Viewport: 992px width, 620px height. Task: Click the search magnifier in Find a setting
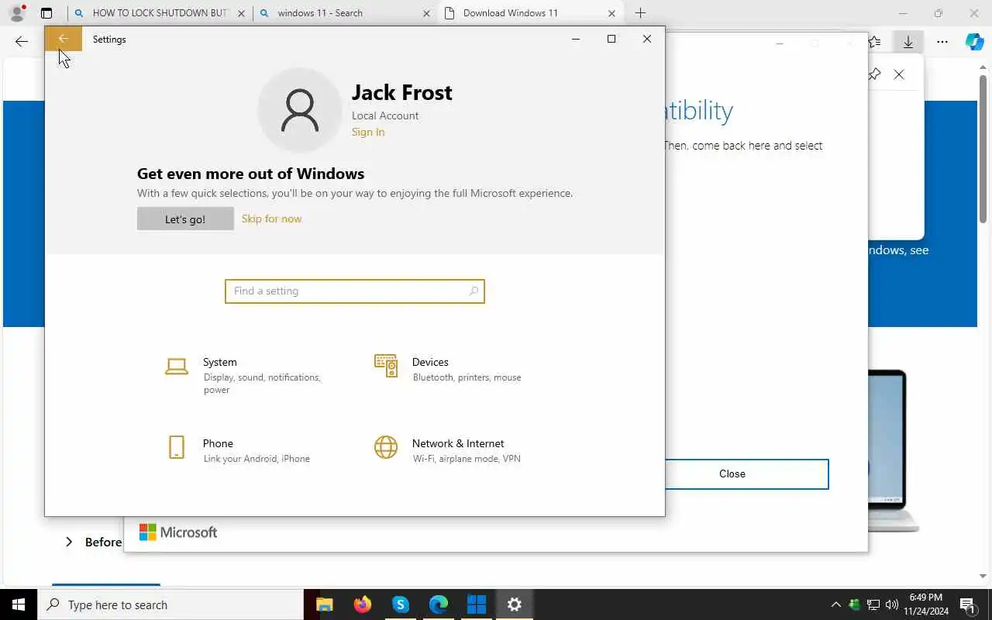coord(474,291)
